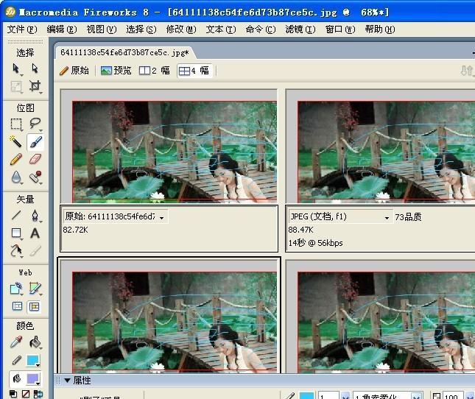Open the 修改 menu
The image size is (475, 399).
click(180, 29)
